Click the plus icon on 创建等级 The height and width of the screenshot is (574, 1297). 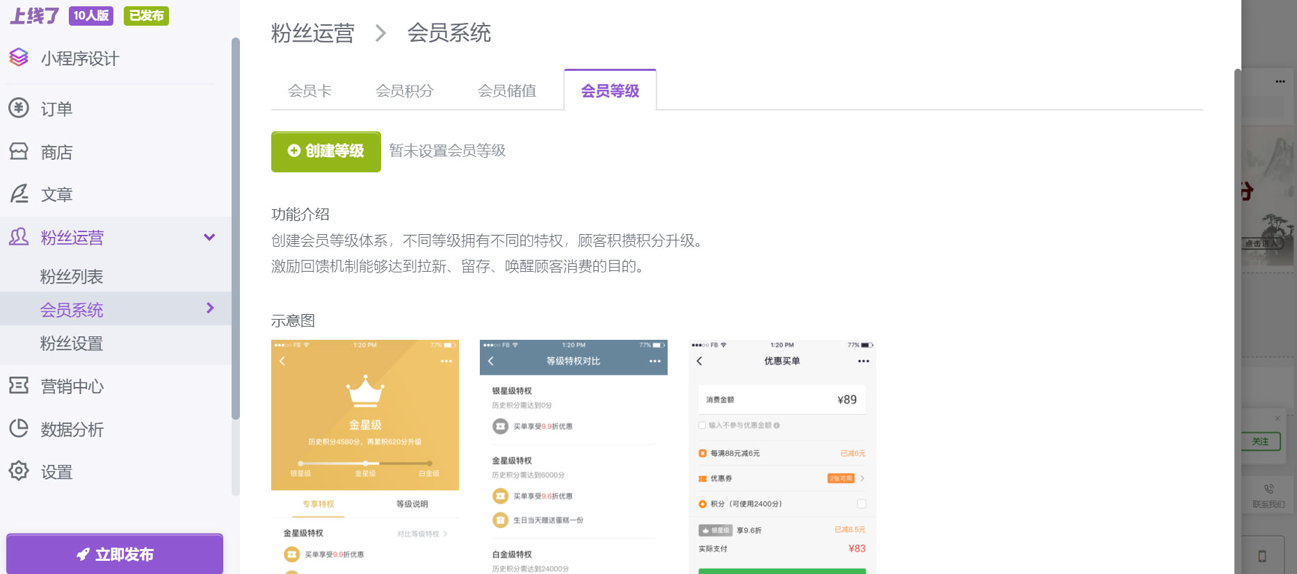click(294, 151)
